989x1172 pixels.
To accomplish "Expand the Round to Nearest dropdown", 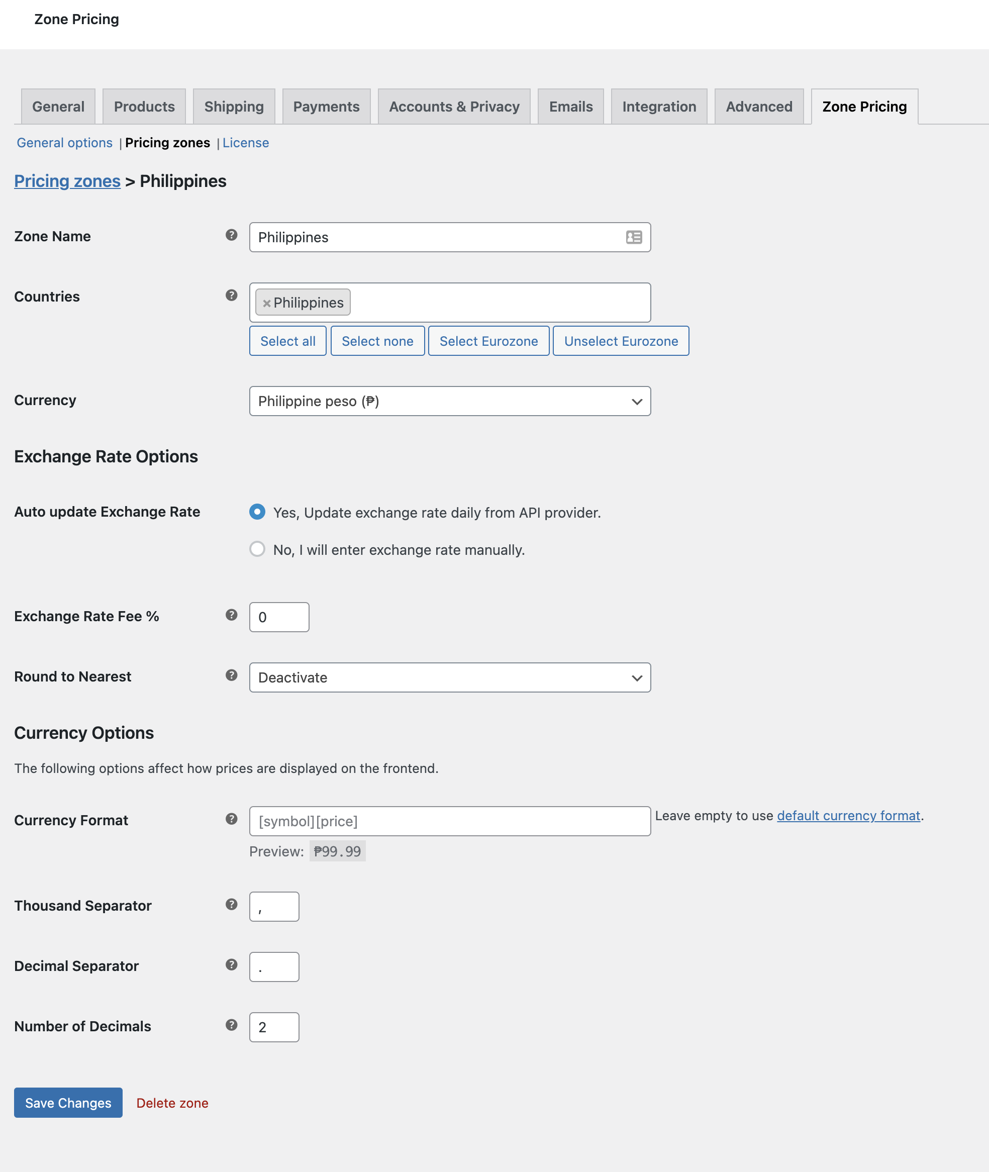I will pos(450,677).
